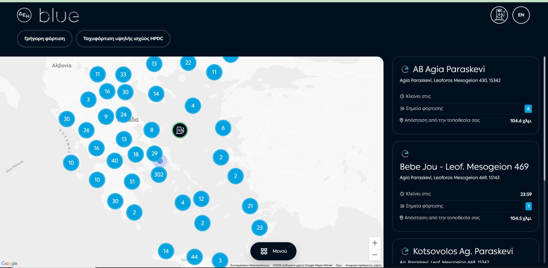Open the 26 stations cluster
Viewport: 548px width, 268px height.
tap(87, 130)
